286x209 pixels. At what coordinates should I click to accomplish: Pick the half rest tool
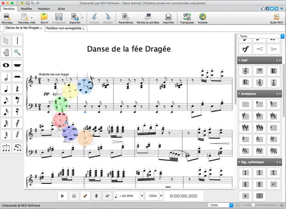click(x=17, y=77)
